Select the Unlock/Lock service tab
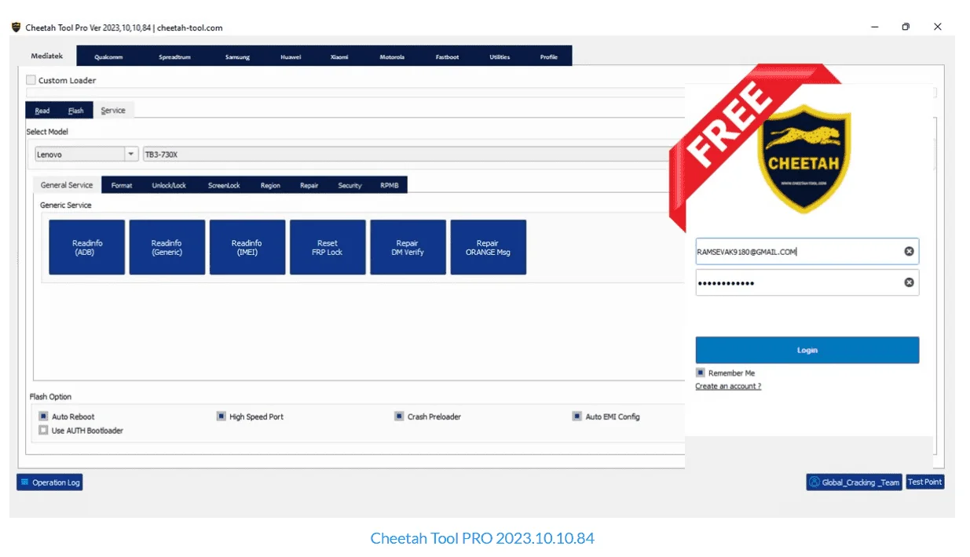The width and height of the screenshot is (970, 557). [x=169, y=185]
